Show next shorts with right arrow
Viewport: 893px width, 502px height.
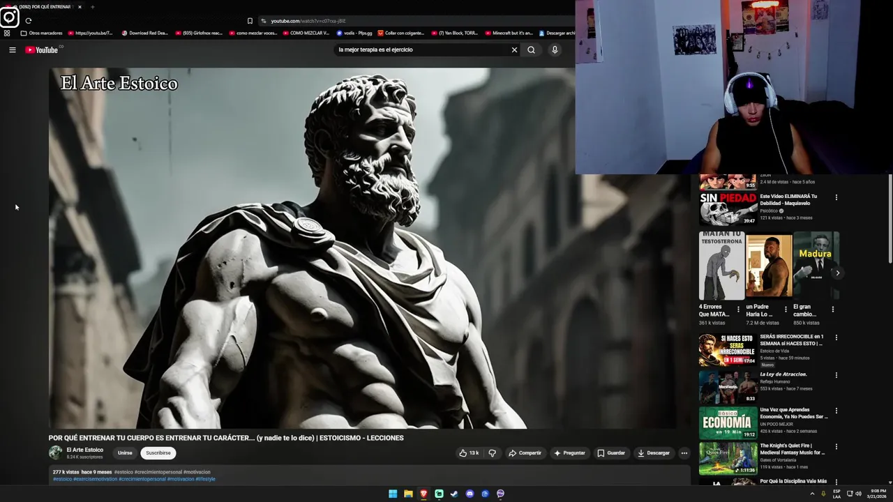tap(837, 273)
